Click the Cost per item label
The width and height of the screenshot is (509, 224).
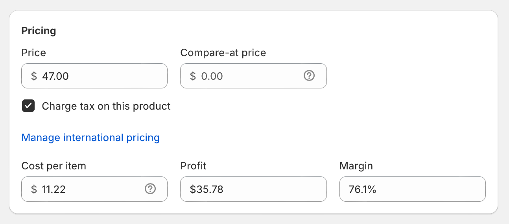[x=53, y=166]
